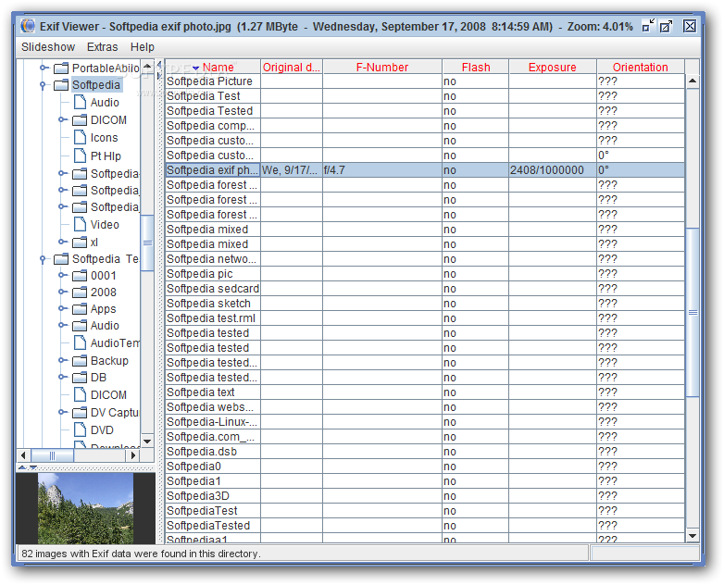Image resolution: width=724 pixels, height=585 pixels.
Task: Select the Softpedia test.rml row
Action: point(425,318)
